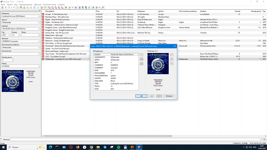This screenshot has width=267, height=150.
Task: Open Opera browser from the taskbar
Action: click(71, 147)
